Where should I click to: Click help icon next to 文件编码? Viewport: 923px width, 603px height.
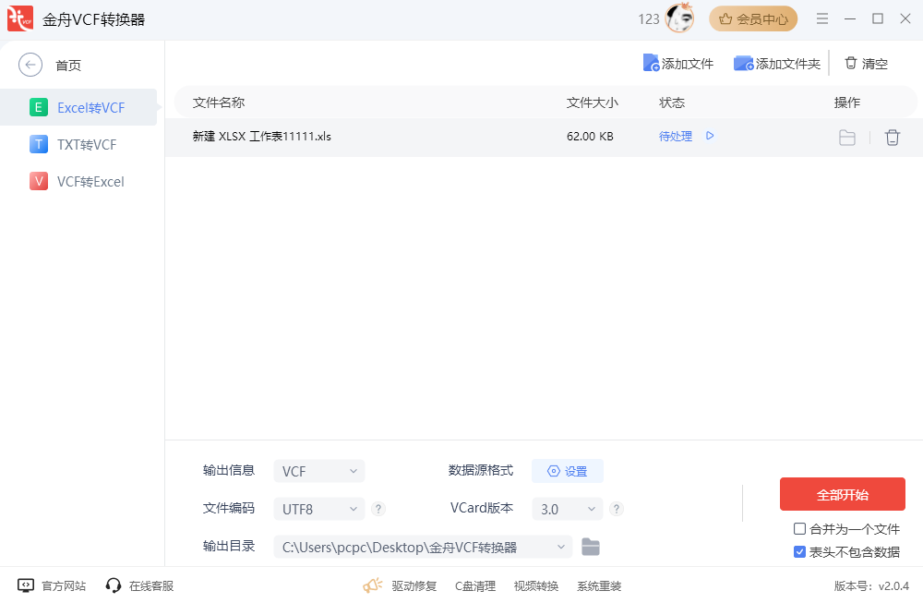click(378, 509)
